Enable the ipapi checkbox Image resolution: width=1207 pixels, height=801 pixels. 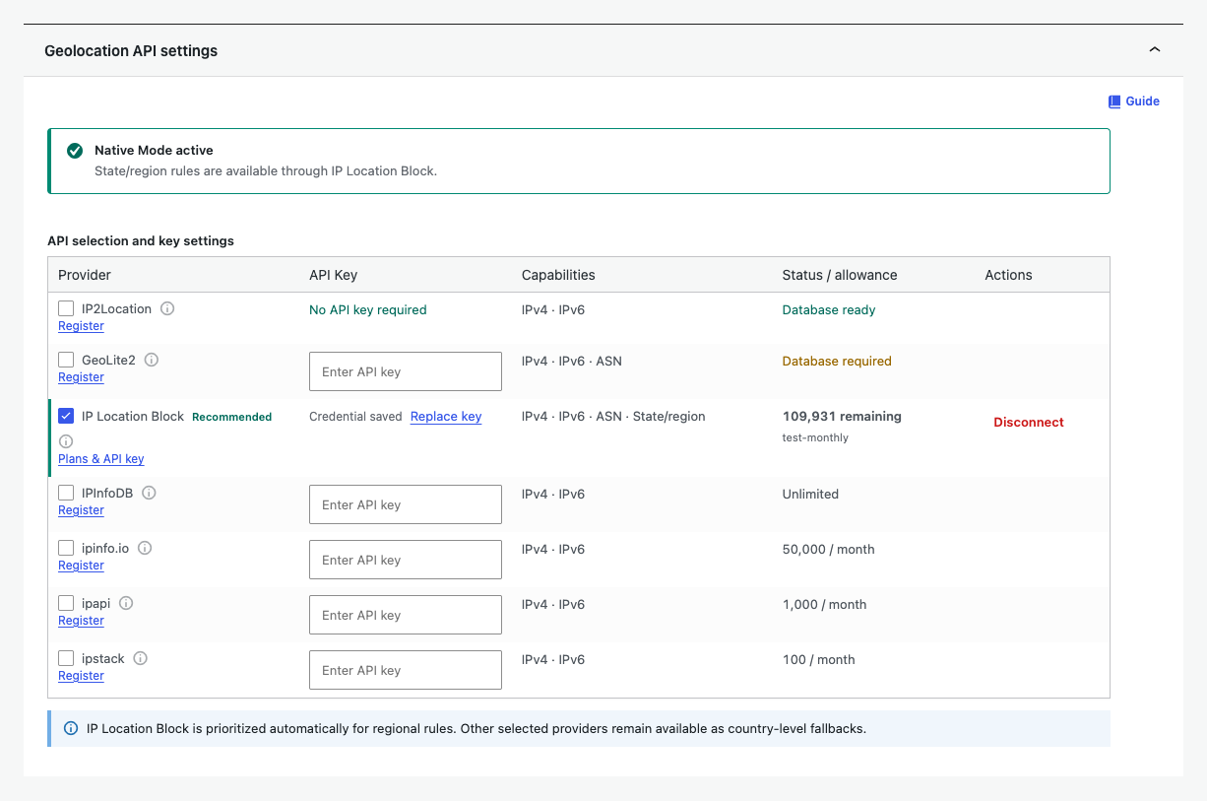[66, 603]
